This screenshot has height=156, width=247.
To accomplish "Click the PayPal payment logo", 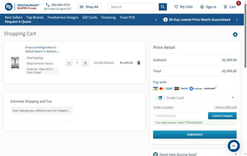I will [x=184, y=89].
